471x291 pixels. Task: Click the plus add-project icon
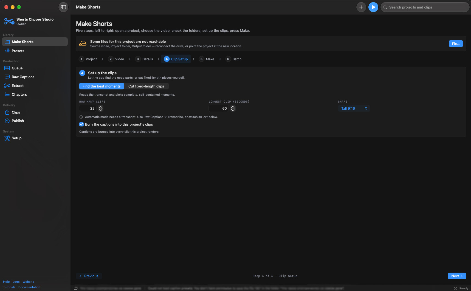point(361,7)
